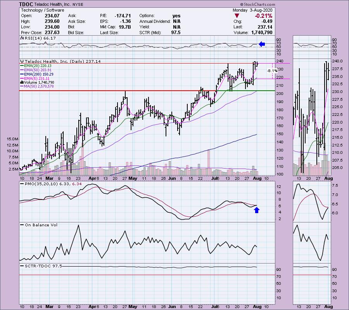The width and height of the screenshot is (349, 310).
Task: Click the 'EMA(50) 203.91' legend entry
Action: click(38, 70)
